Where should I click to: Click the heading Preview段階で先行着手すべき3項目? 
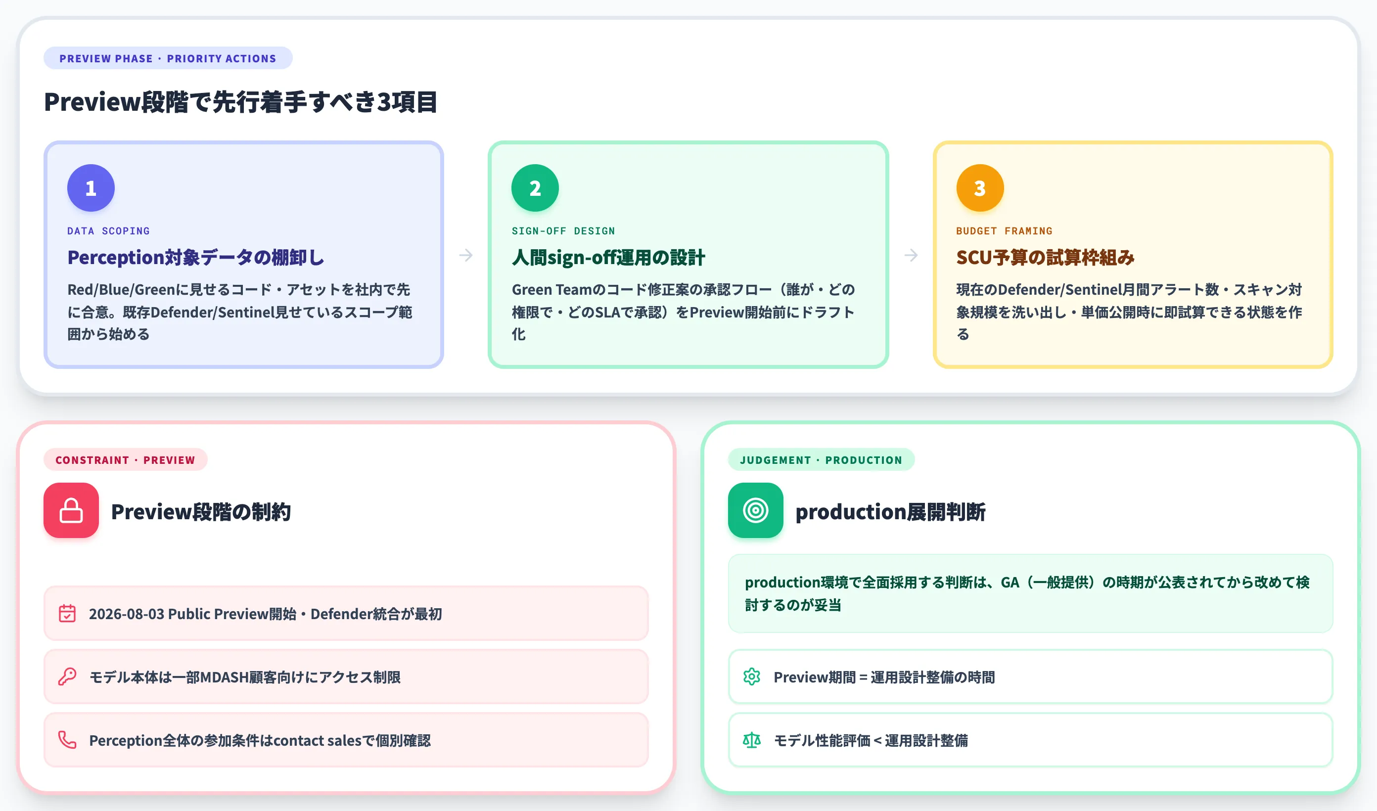coord(240,102)
